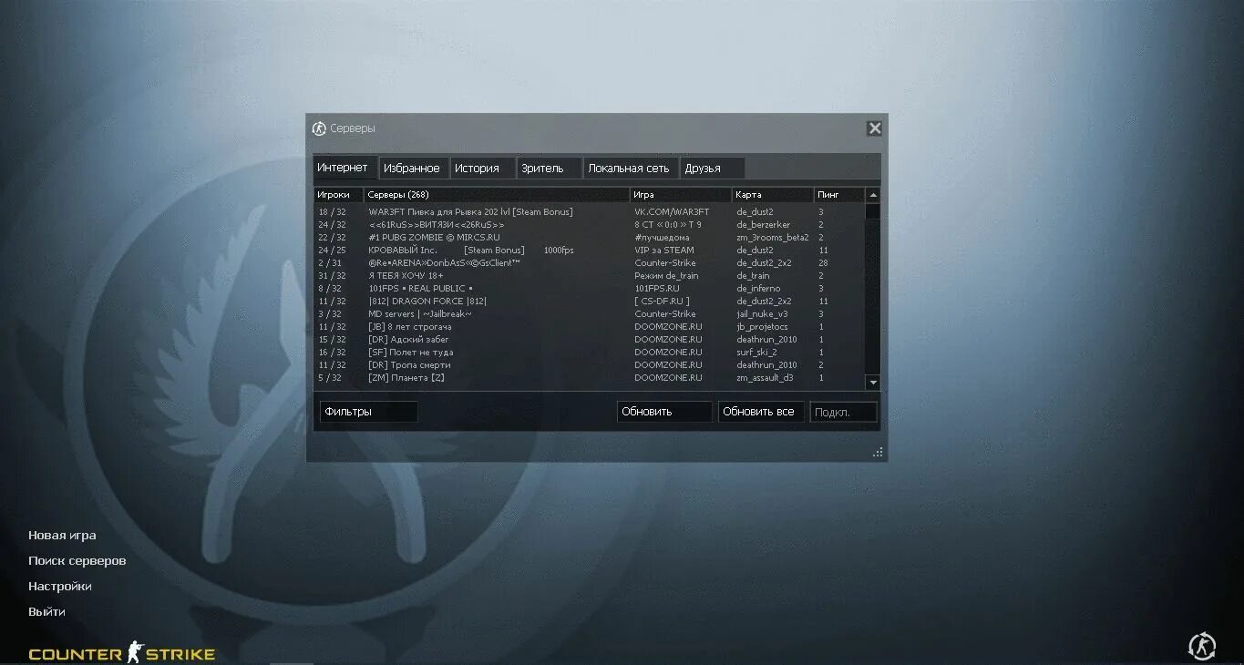
Task: Select the ARENA DonbAsS GsClient server
Action: pyautogui.click(x=589, y=263)
